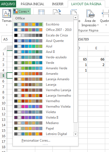
Task: Choose the Vermelho color scheme
Action: click(43, 101)
